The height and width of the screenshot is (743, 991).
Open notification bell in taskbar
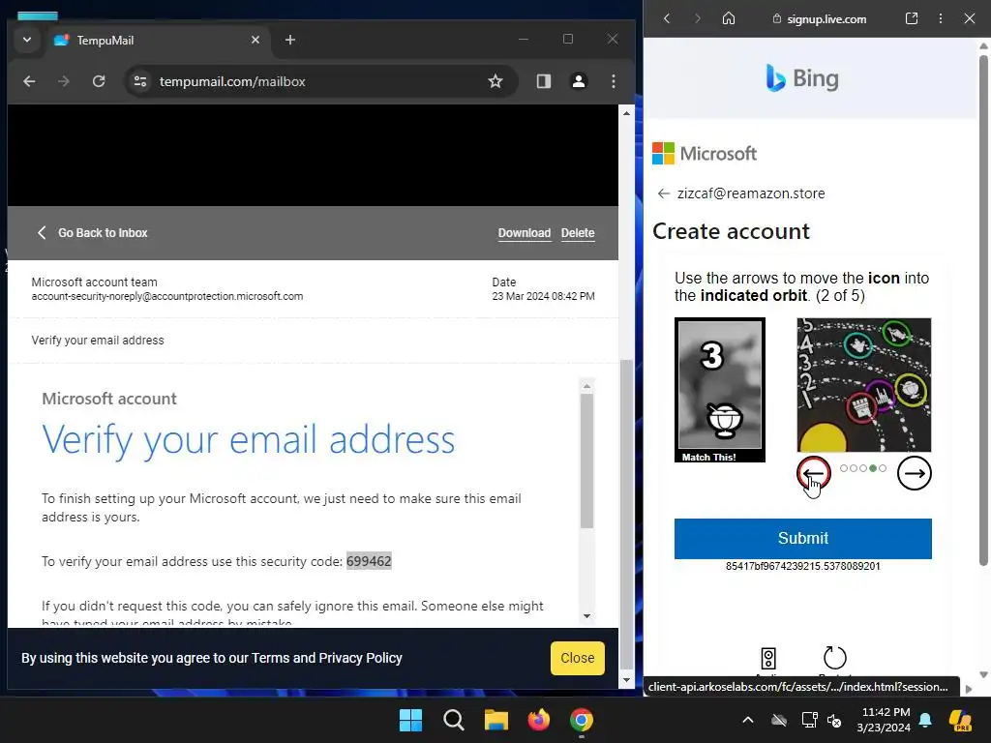click(x=925, y=720)
